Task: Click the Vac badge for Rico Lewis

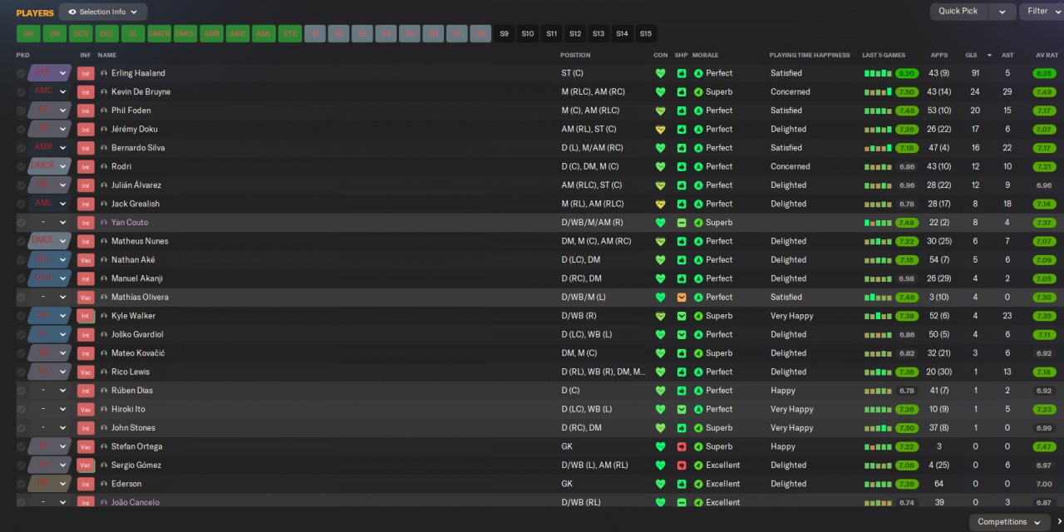Action: tap(86, 372)
